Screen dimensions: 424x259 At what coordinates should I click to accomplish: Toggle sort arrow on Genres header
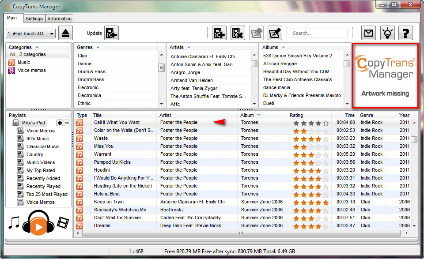click(x=98, y=47)
